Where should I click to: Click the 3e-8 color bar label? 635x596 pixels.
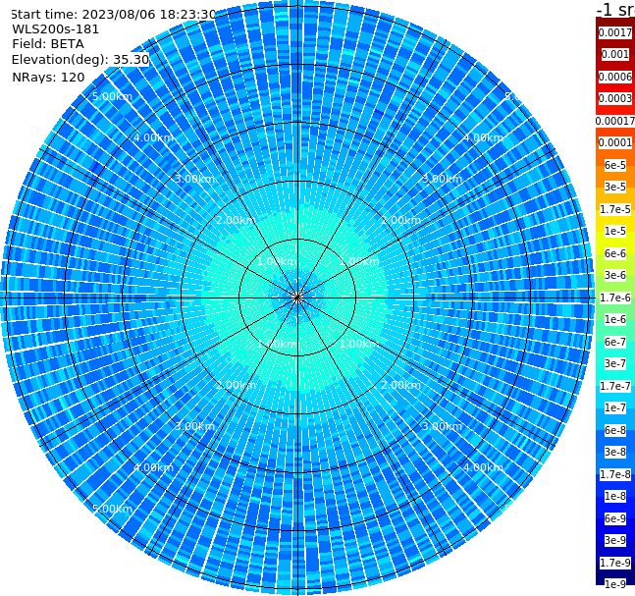615,452
